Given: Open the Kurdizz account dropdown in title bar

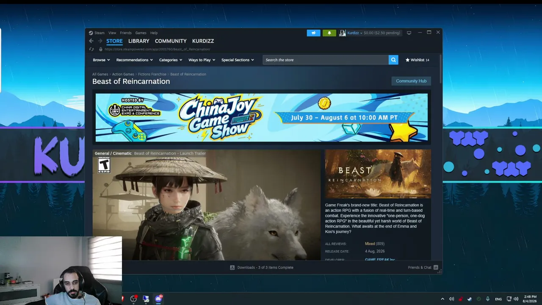Looking at the screenshot, I should click(x=354, y=33).
